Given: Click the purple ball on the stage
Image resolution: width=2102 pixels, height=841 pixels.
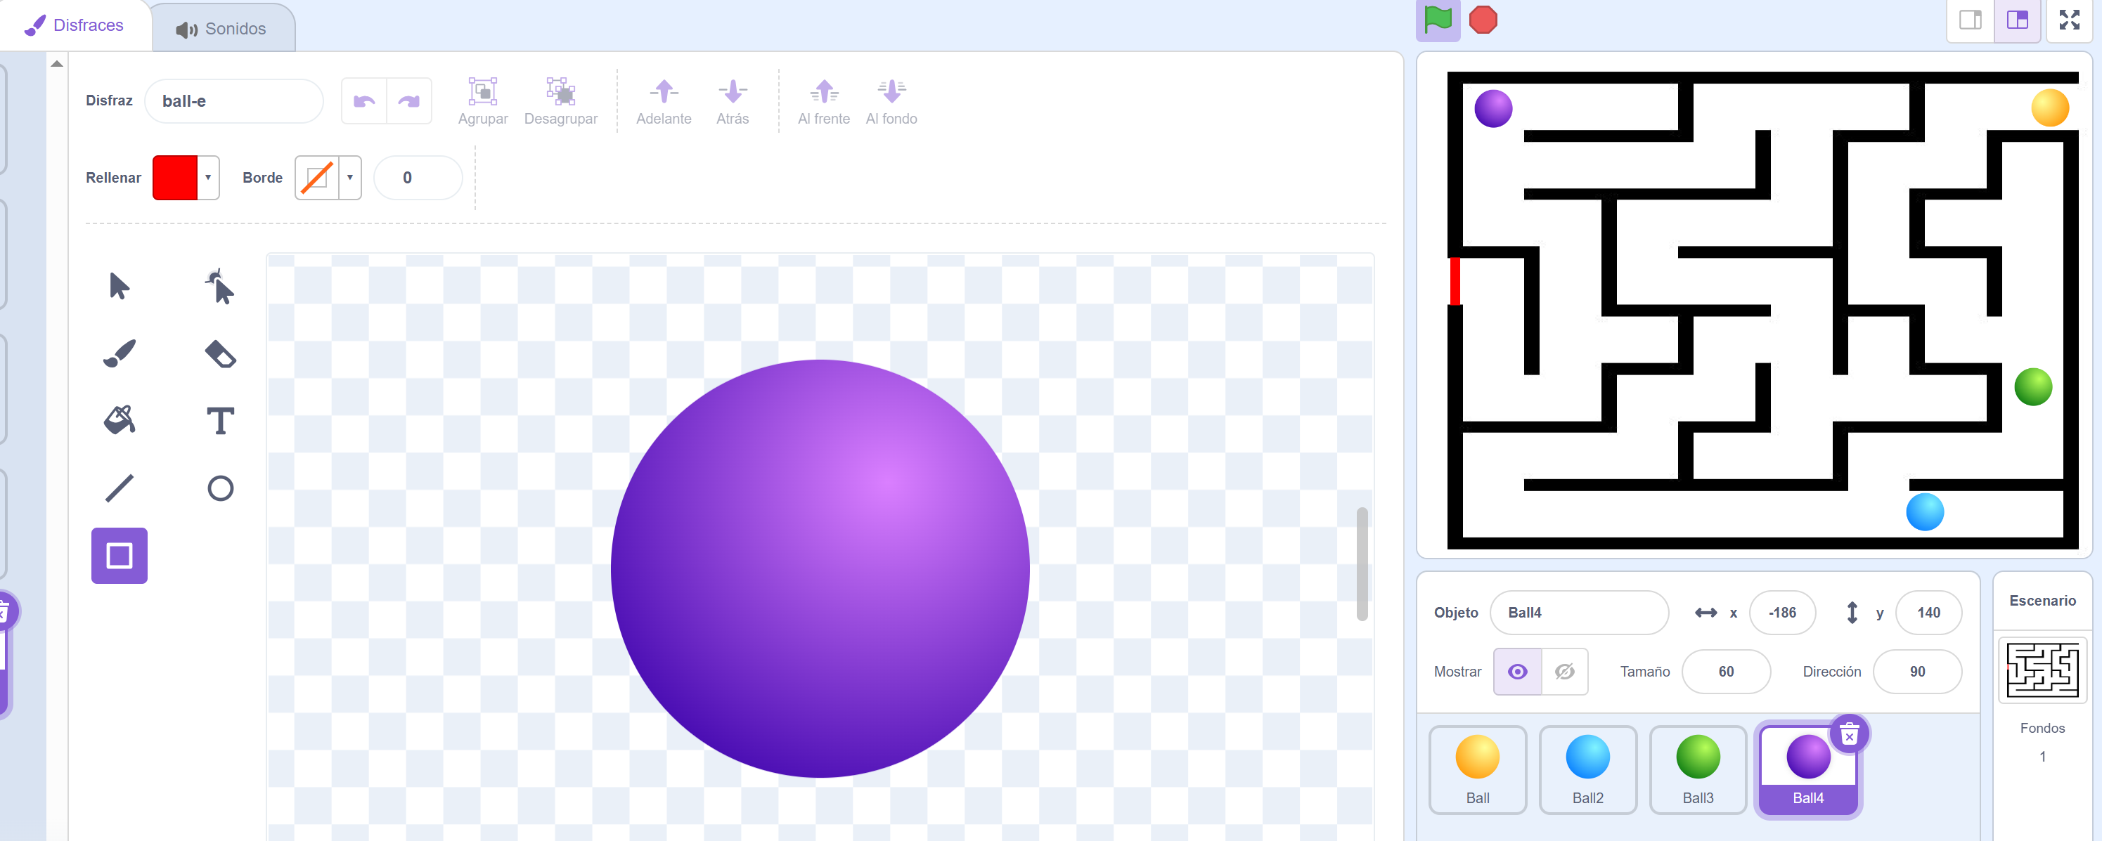Looking at the screenshot, I should (x=1493, y=108).
